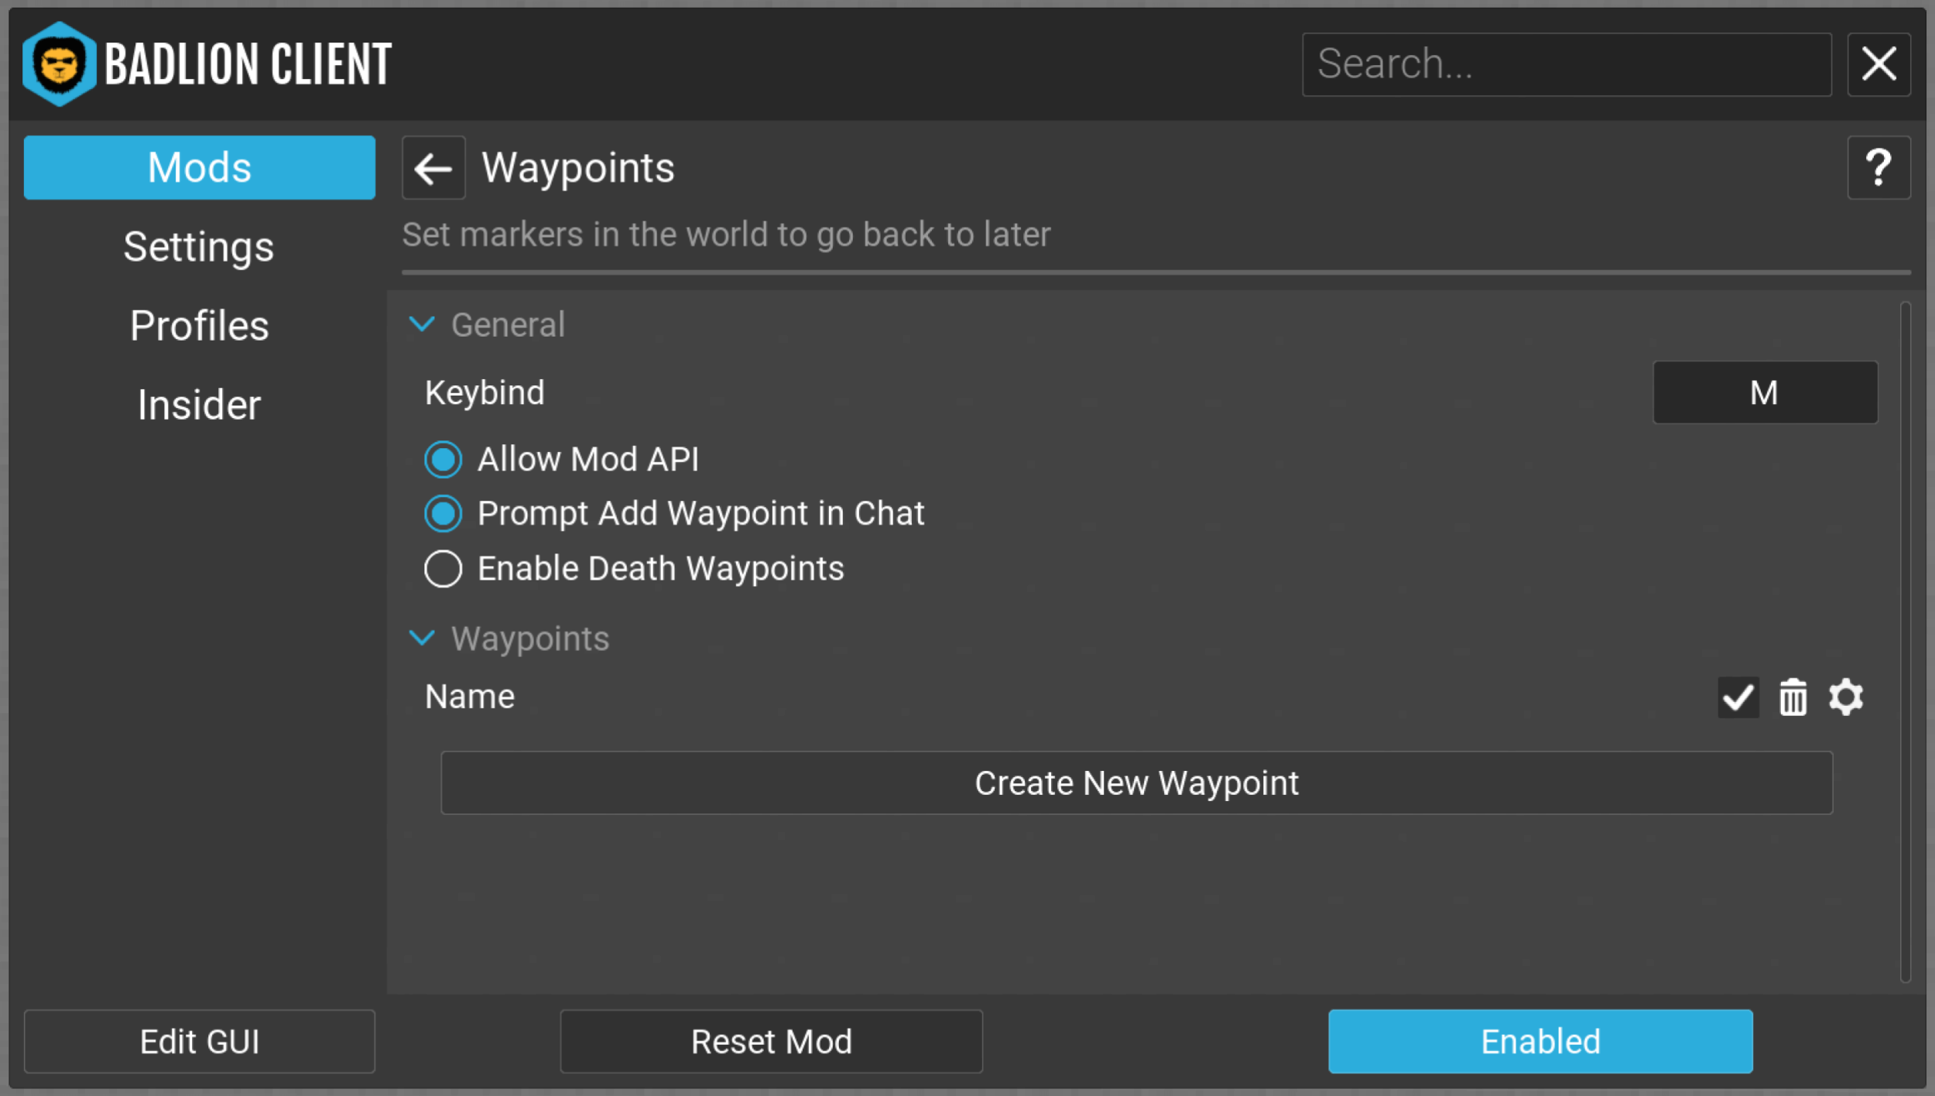Toggle the waypoint visibility checkmark
The width and height of the screenshot is (1935, 1096).
pos(1738,697)
